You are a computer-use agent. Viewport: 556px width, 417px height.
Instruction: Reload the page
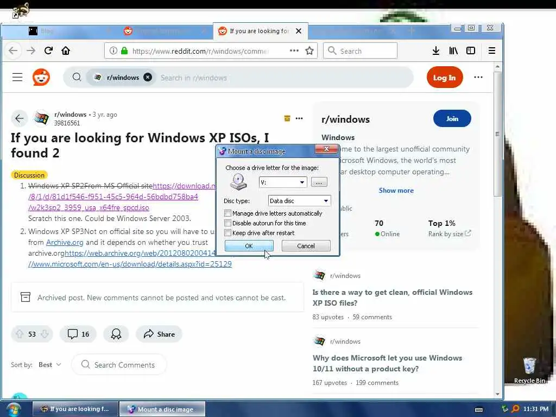coord(48,50)
